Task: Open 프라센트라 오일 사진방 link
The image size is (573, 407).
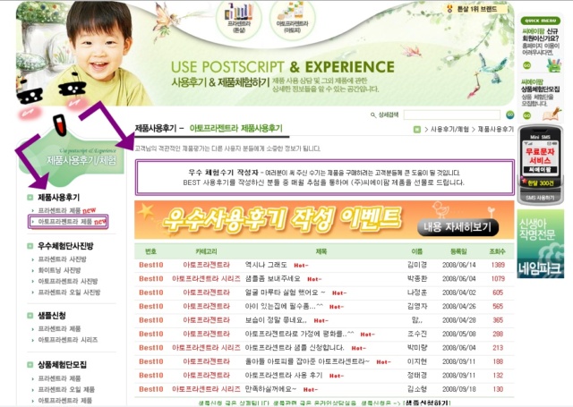Action: [x=69, y=293]
